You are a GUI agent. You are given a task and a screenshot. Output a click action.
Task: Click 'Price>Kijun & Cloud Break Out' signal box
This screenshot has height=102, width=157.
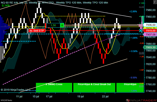tap(94, 87)
